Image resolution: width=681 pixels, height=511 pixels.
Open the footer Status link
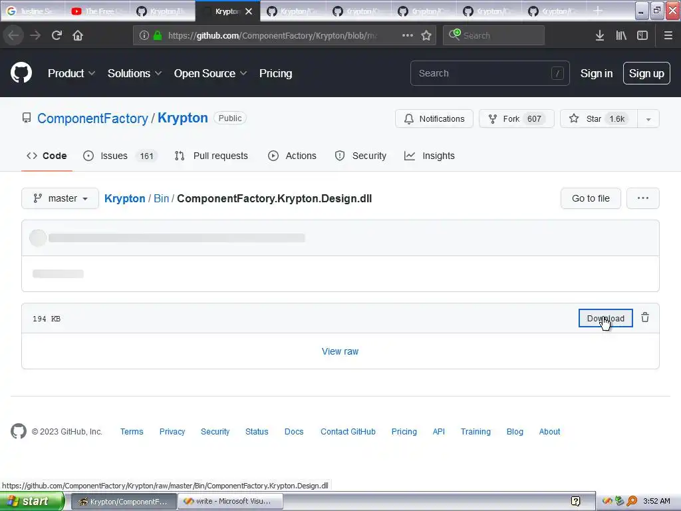click(x=257, y=431)
